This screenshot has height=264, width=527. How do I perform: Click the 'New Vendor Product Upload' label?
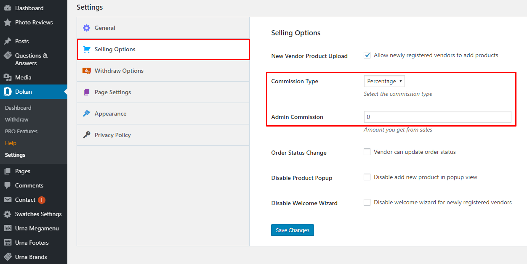(x=309, y=56)
